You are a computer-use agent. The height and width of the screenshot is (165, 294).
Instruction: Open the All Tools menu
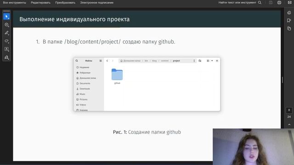coord(14,3)
